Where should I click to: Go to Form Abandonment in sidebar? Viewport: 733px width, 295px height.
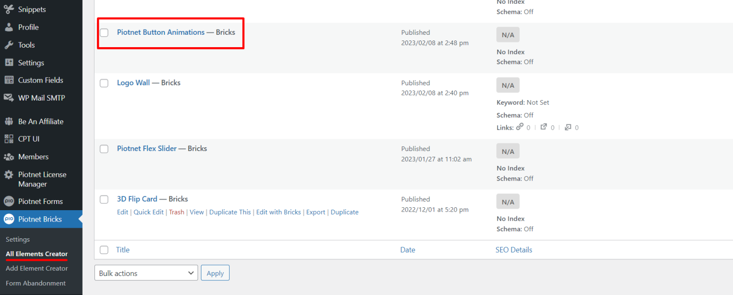(36, 283)
